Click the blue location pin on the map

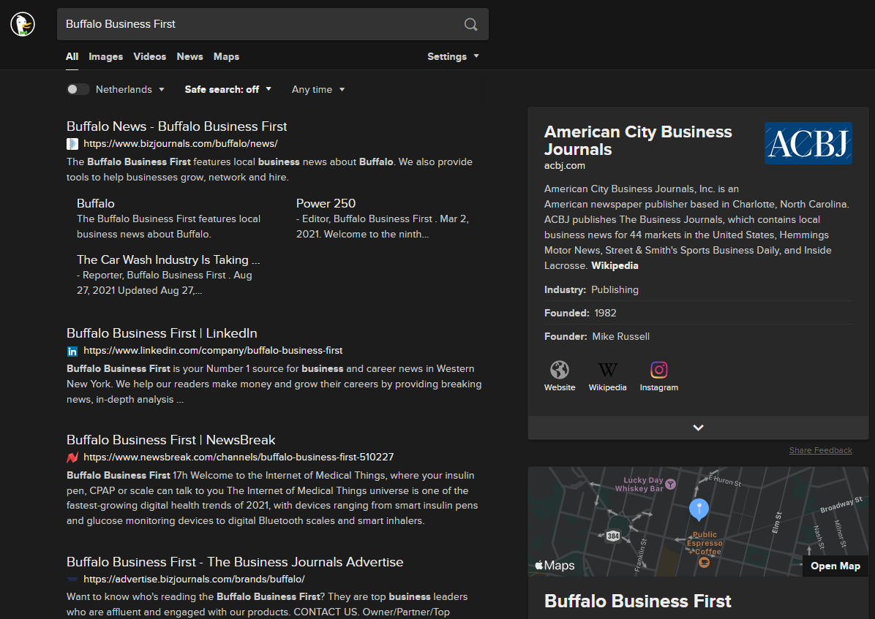click(x=699, y=509)
